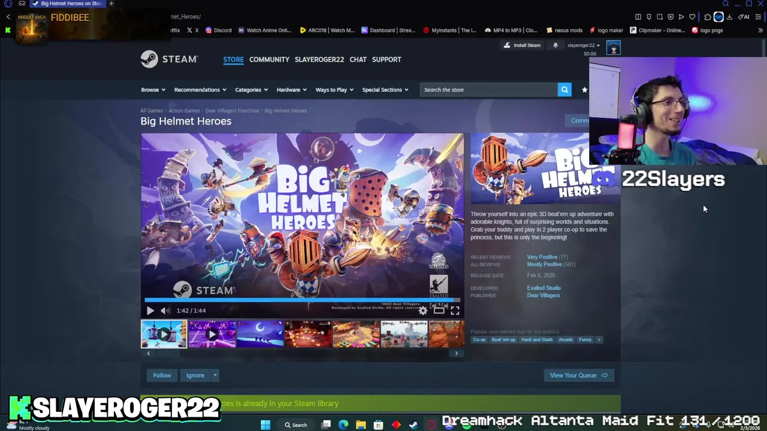Screen dimensions: 767x431
Task: Open slayeroger22 account dropdown
Action: [x=583, y=45]
